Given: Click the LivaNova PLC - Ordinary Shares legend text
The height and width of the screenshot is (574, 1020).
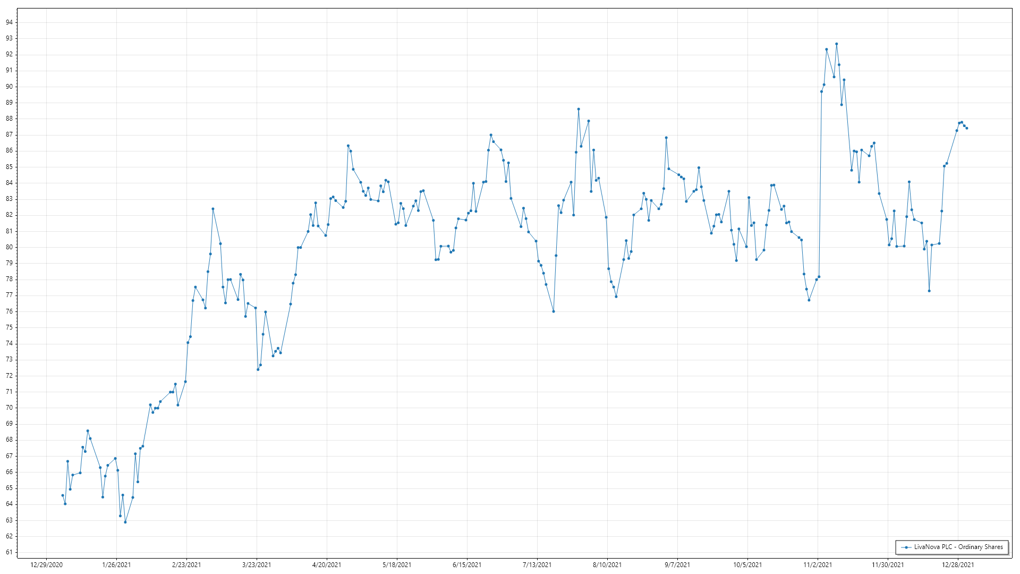Looking at the screenshot, I should (958, 547).
